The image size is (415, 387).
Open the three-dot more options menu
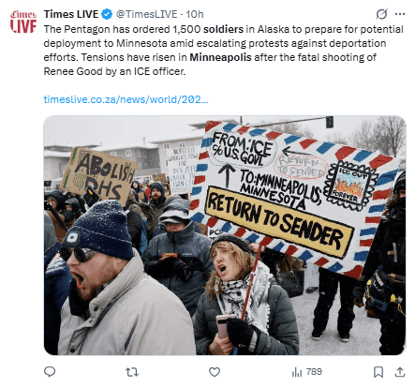pos(400,14)
